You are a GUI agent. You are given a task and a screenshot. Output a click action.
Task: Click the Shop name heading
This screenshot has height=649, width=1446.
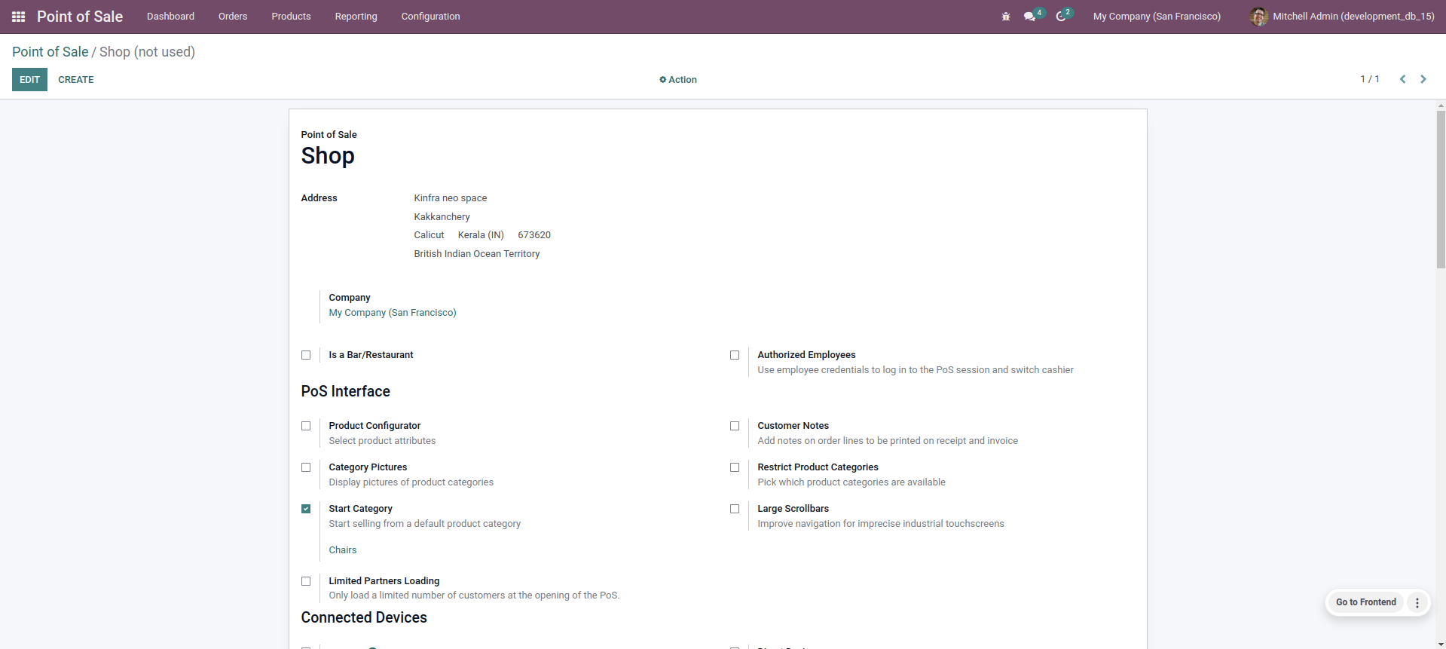coord(328,156)
